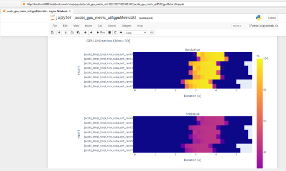Click rank2 row label in SmActive chart

point(108,63)
